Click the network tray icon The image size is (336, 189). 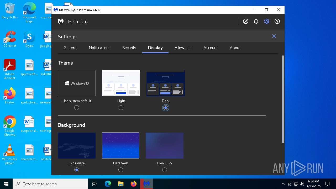296,184
